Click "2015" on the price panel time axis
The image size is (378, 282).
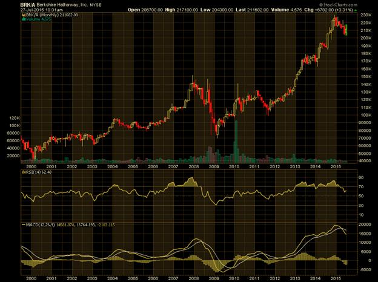(336, 166)
